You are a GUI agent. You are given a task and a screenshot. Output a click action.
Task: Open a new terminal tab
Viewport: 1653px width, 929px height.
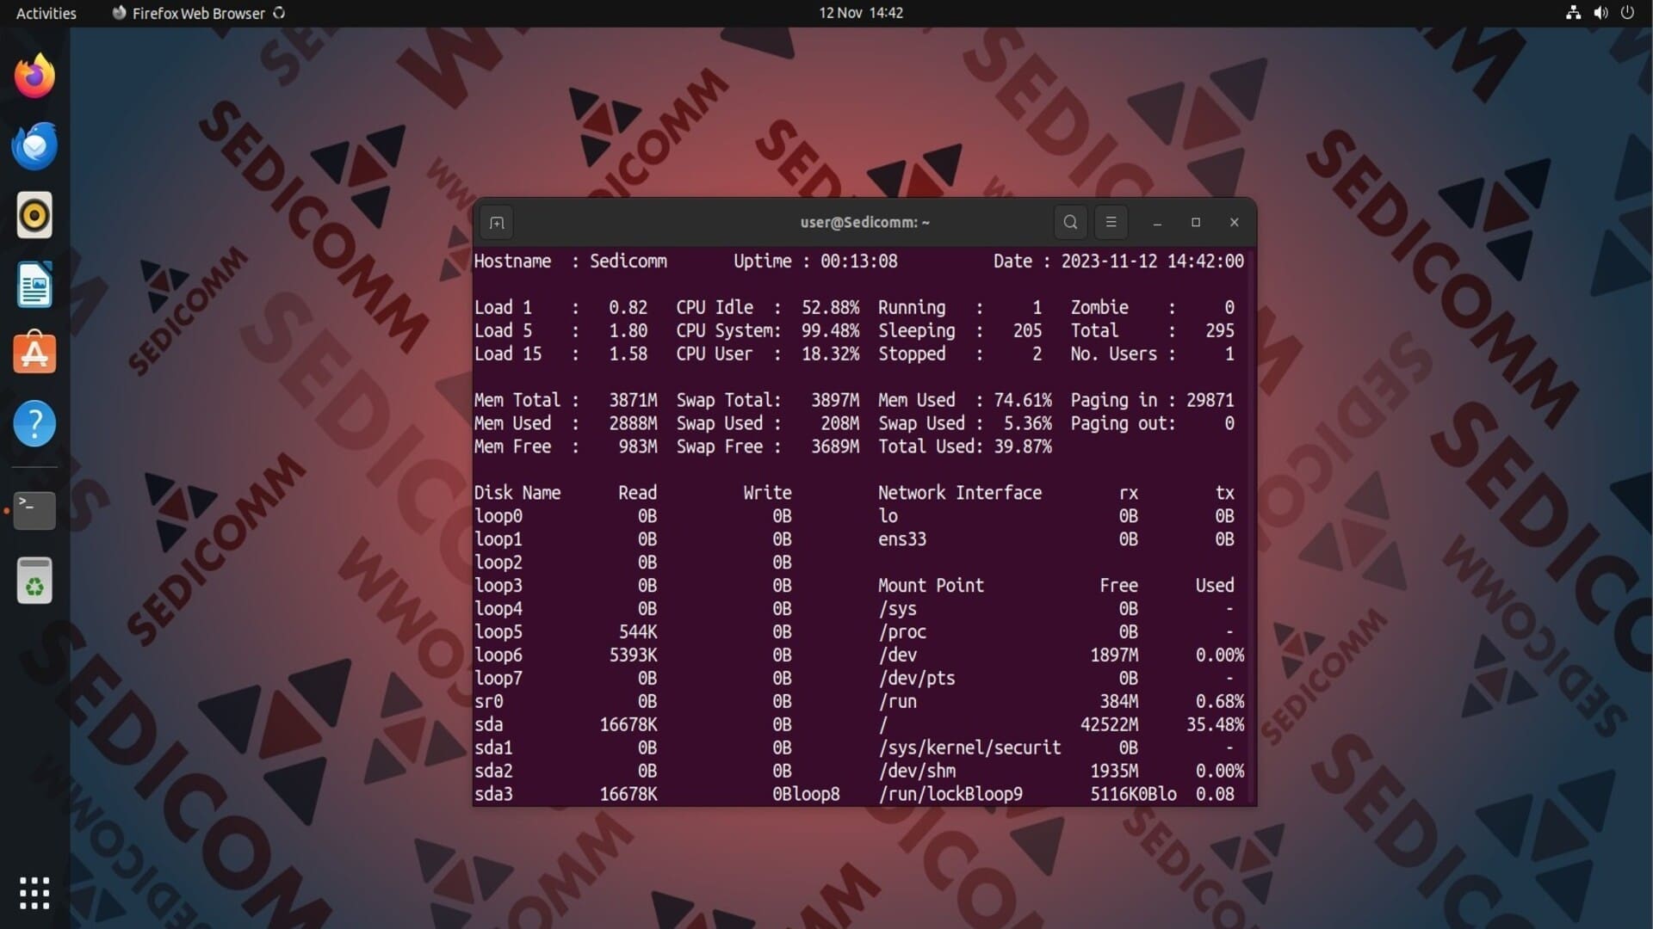pyautogui.click(x=497, y=223)
